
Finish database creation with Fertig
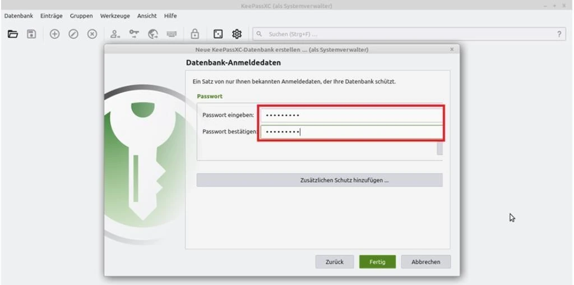377,262
